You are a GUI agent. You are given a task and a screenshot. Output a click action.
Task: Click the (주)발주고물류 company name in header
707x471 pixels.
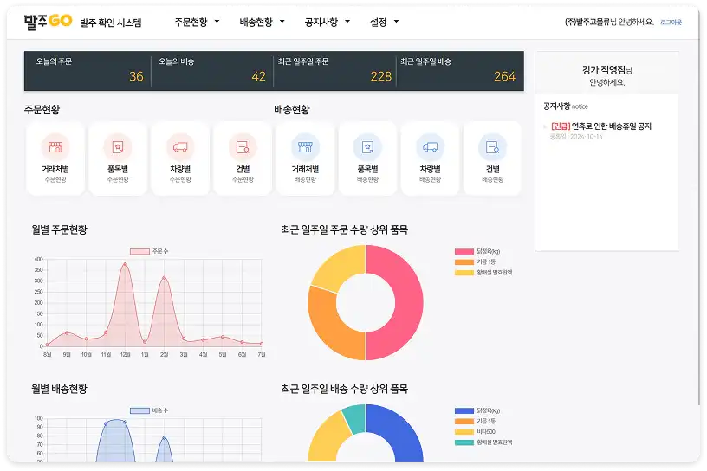pyautogui.click(x=587, y=23)
